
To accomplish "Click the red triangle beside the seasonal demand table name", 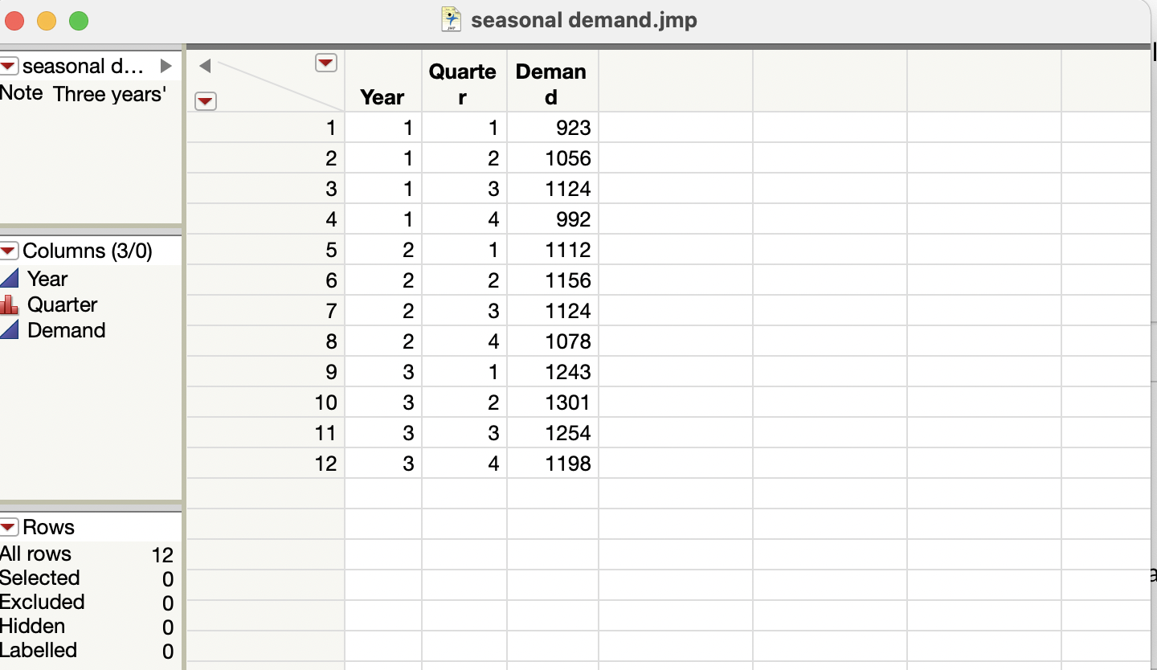I will click(x=9, y=66).
